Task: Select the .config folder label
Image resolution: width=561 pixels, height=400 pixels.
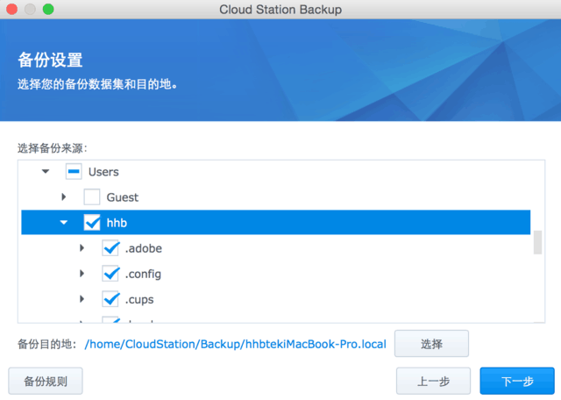Action: coord(143,274)
